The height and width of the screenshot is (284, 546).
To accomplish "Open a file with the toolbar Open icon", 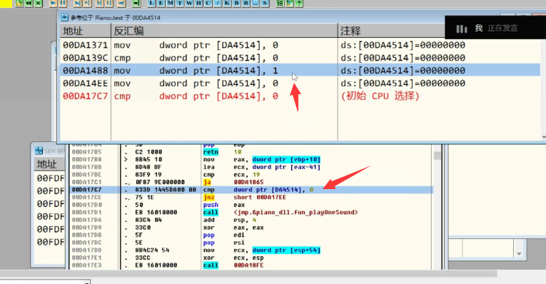I will 19,3.
